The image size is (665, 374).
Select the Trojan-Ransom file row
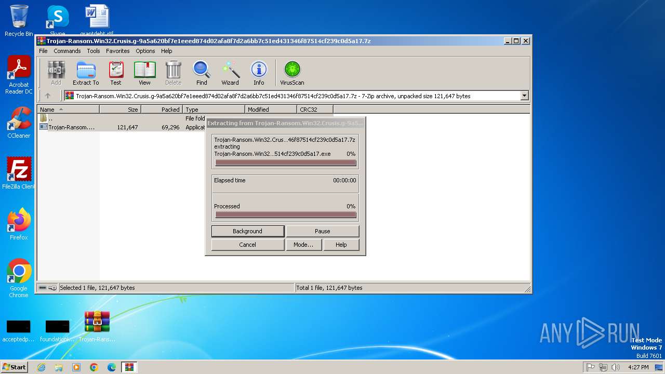pyautogui.click(x=122, y=127)
